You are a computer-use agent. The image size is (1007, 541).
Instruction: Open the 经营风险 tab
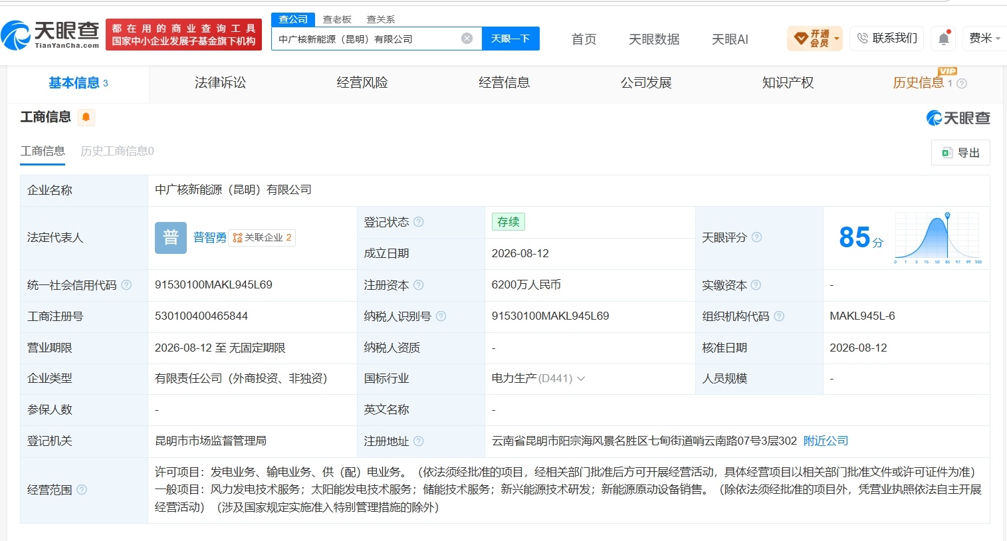[362, 83]
